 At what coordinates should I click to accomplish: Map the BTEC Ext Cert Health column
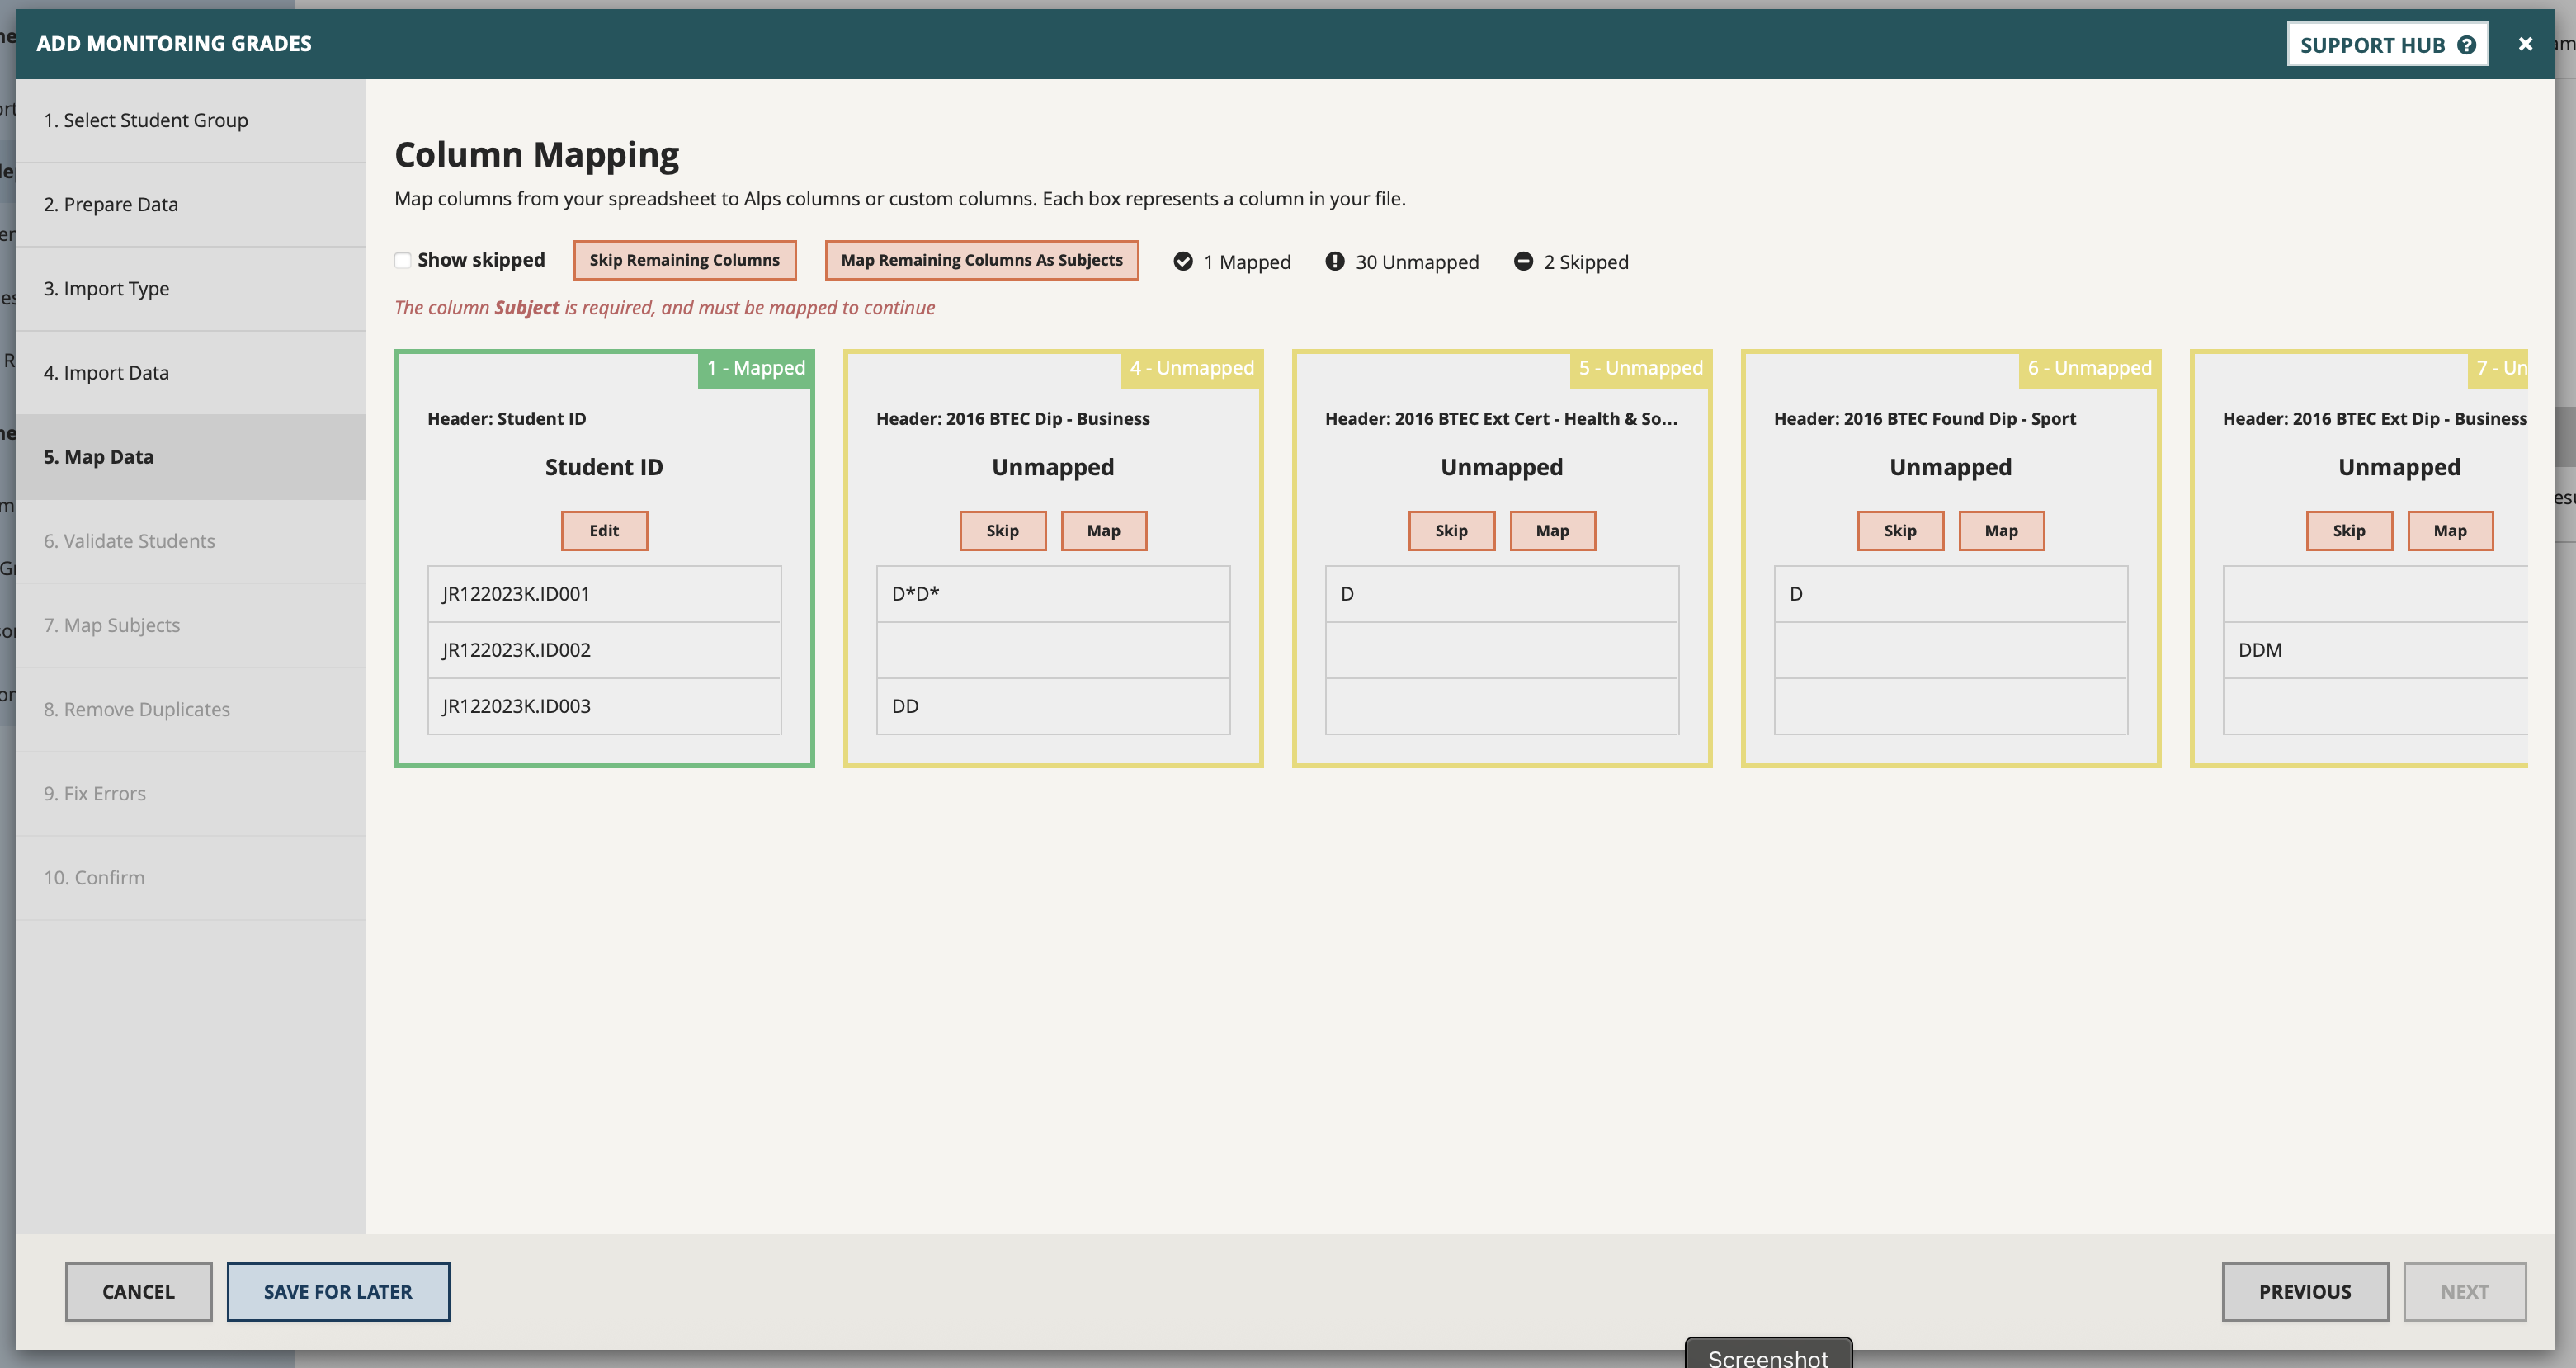click(x=1552, y=530)
